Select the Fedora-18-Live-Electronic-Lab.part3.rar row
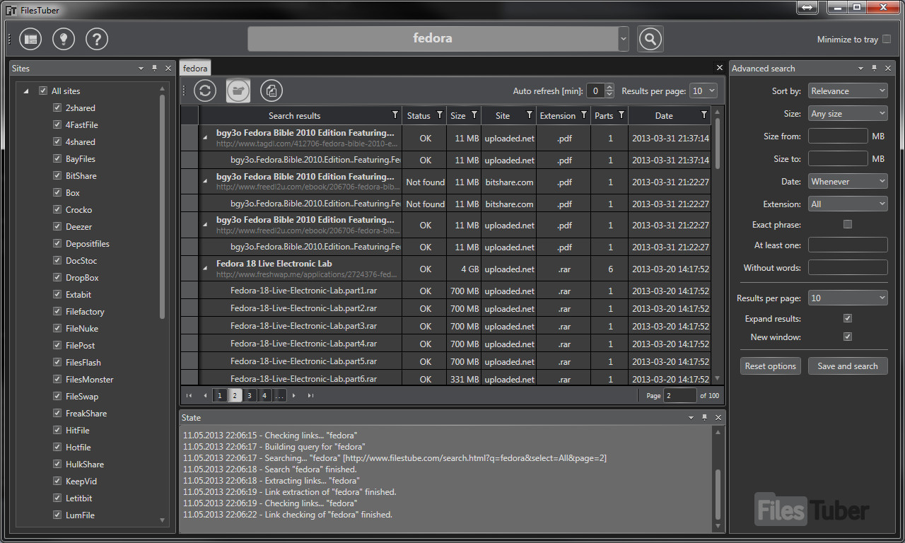Viewport: 905px width, 543px height. click(x=445, y=327)
